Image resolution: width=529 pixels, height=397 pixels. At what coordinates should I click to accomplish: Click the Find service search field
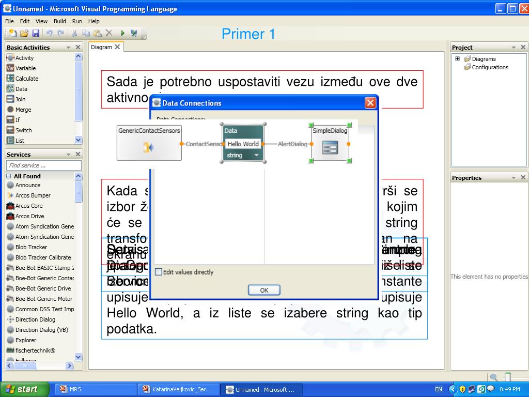[x=44, y=165]
